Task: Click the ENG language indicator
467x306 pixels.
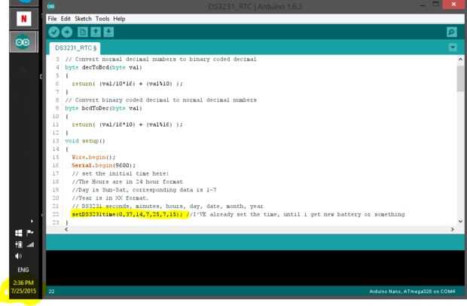Action: click(23, 270)
